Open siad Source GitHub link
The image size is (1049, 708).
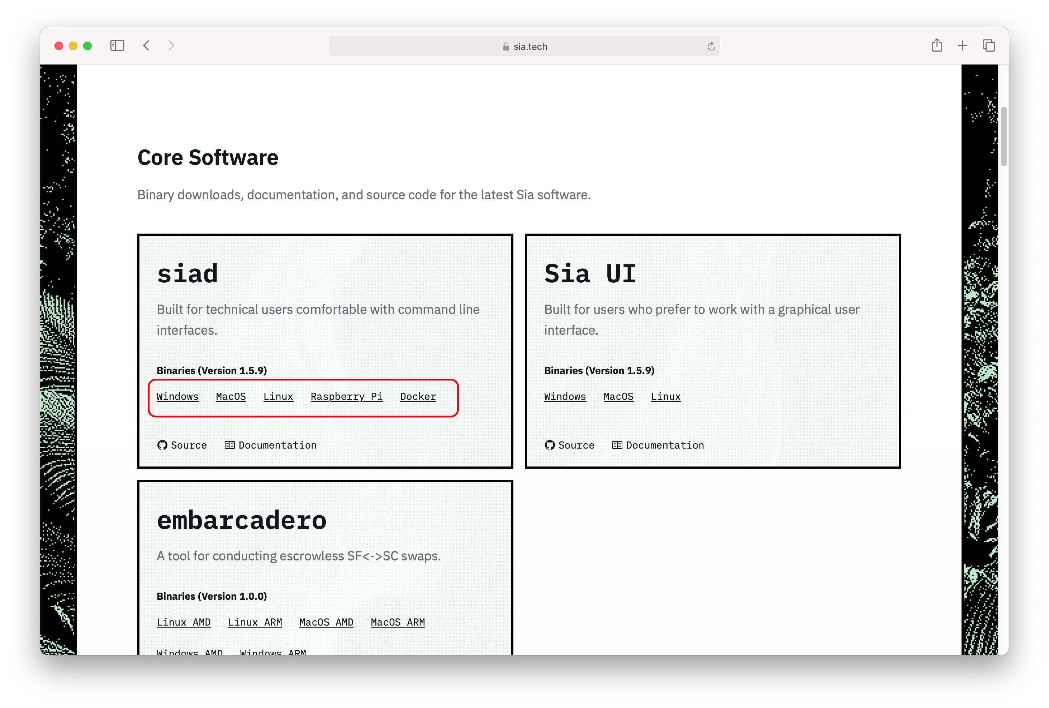click(x=182, y=445)
